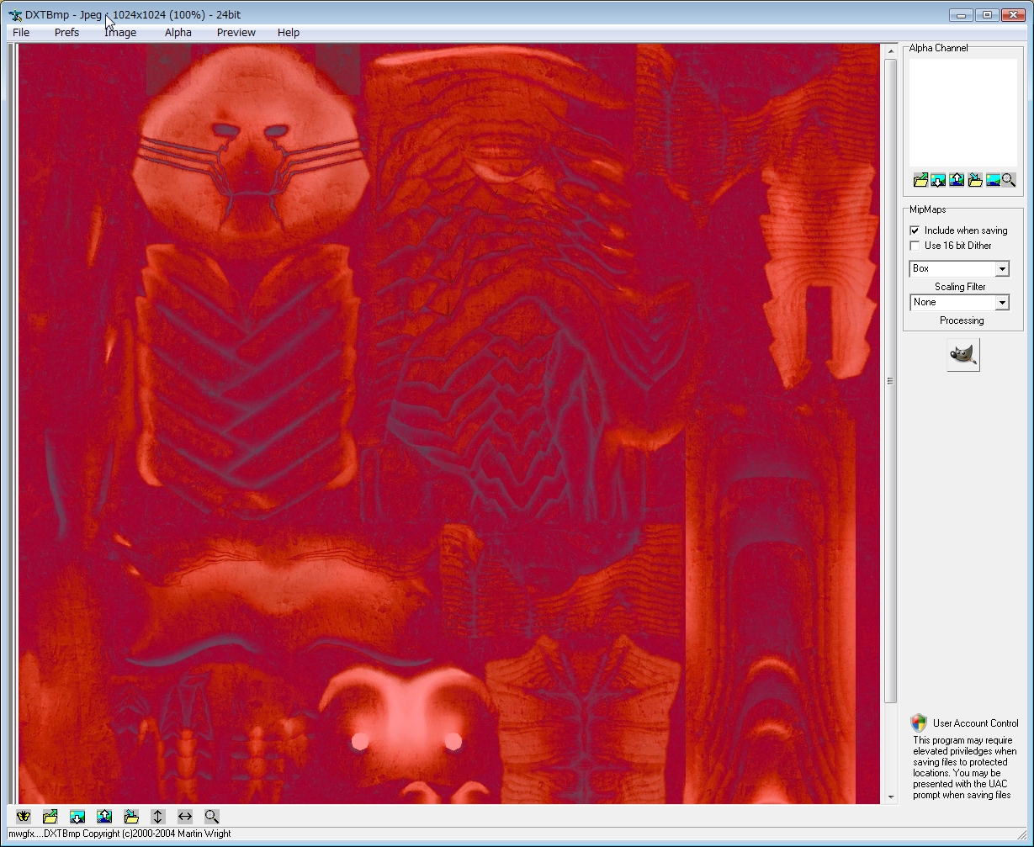Click the GIMP mascot button

tap(963, 355)
